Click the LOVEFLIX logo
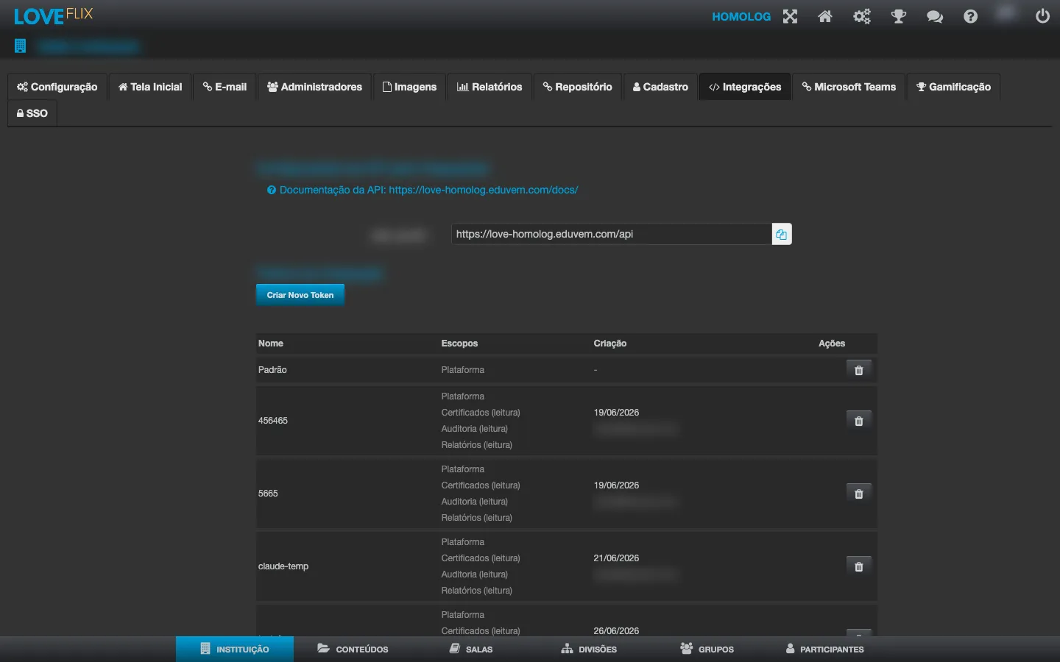Viewport: 1060px width, 662px height. click(54, 15)
